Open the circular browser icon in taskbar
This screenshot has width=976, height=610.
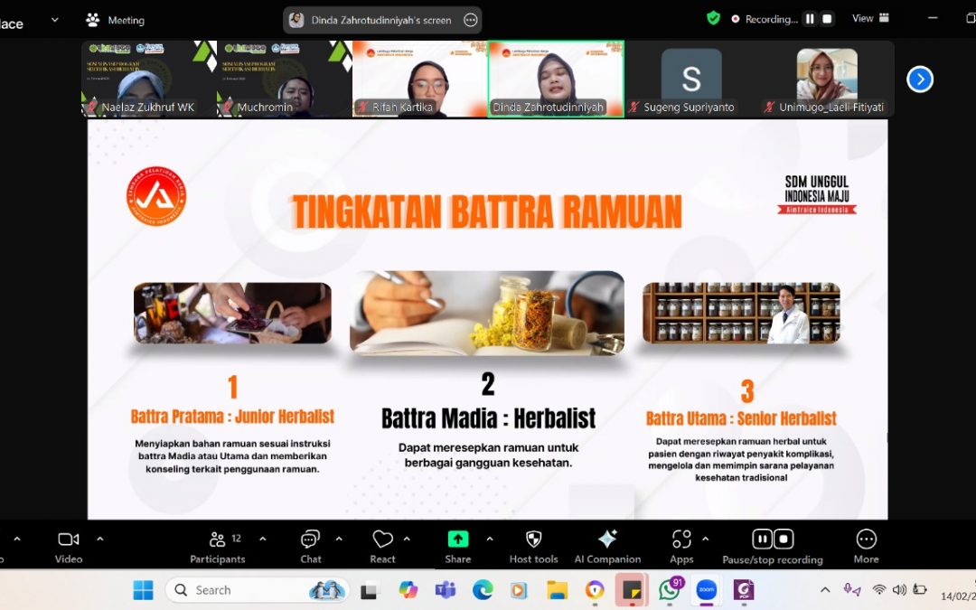[595, 590]
